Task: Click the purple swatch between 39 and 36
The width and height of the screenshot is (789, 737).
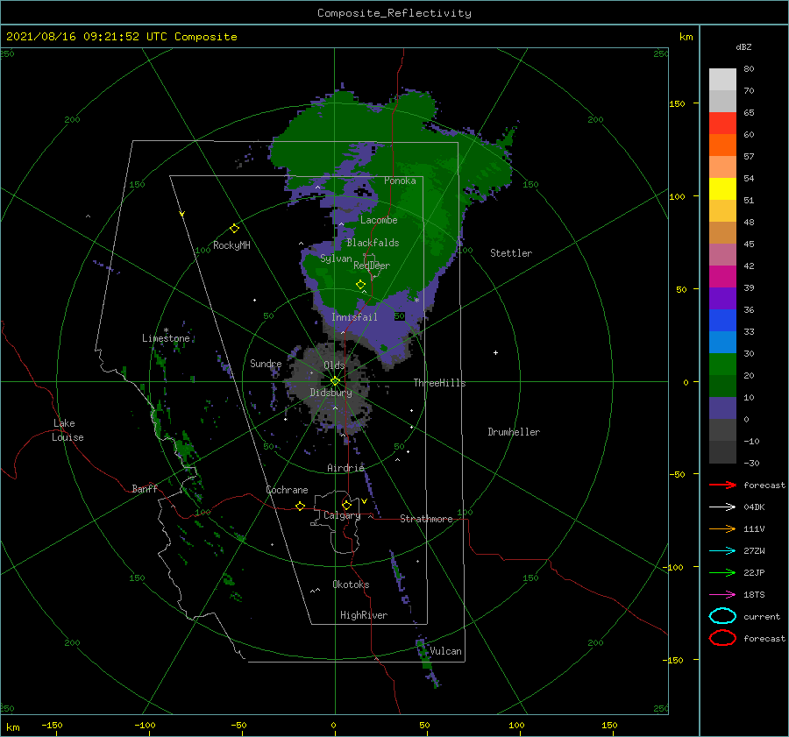Action: click(x=722, y=298)
